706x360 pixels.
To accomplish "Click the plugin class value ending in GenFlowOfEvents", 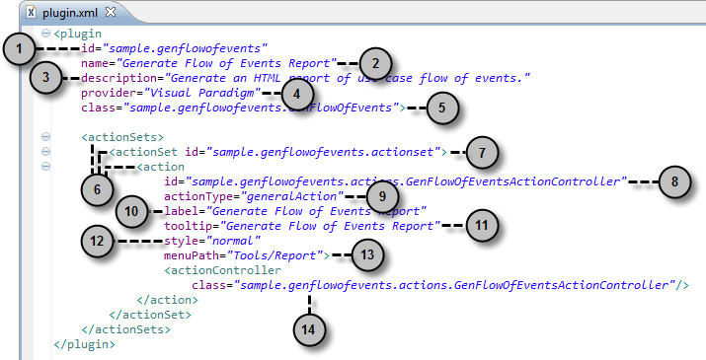I will (261, 108).
